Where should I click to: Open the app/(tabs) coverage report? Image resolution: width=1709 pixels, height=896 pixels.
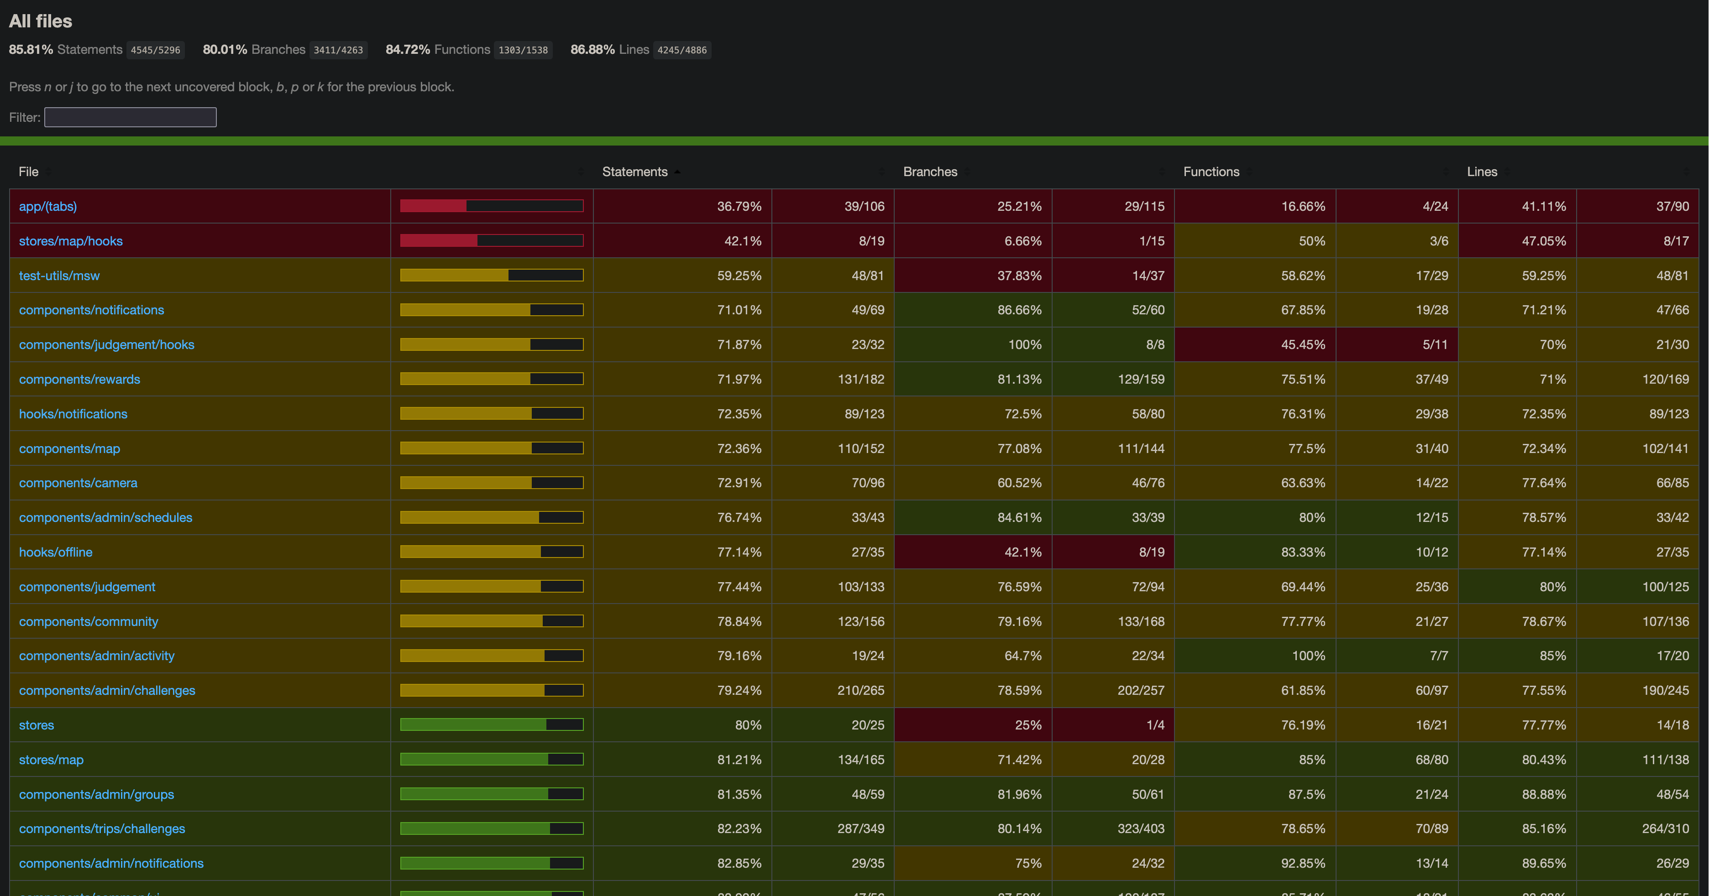48,206
